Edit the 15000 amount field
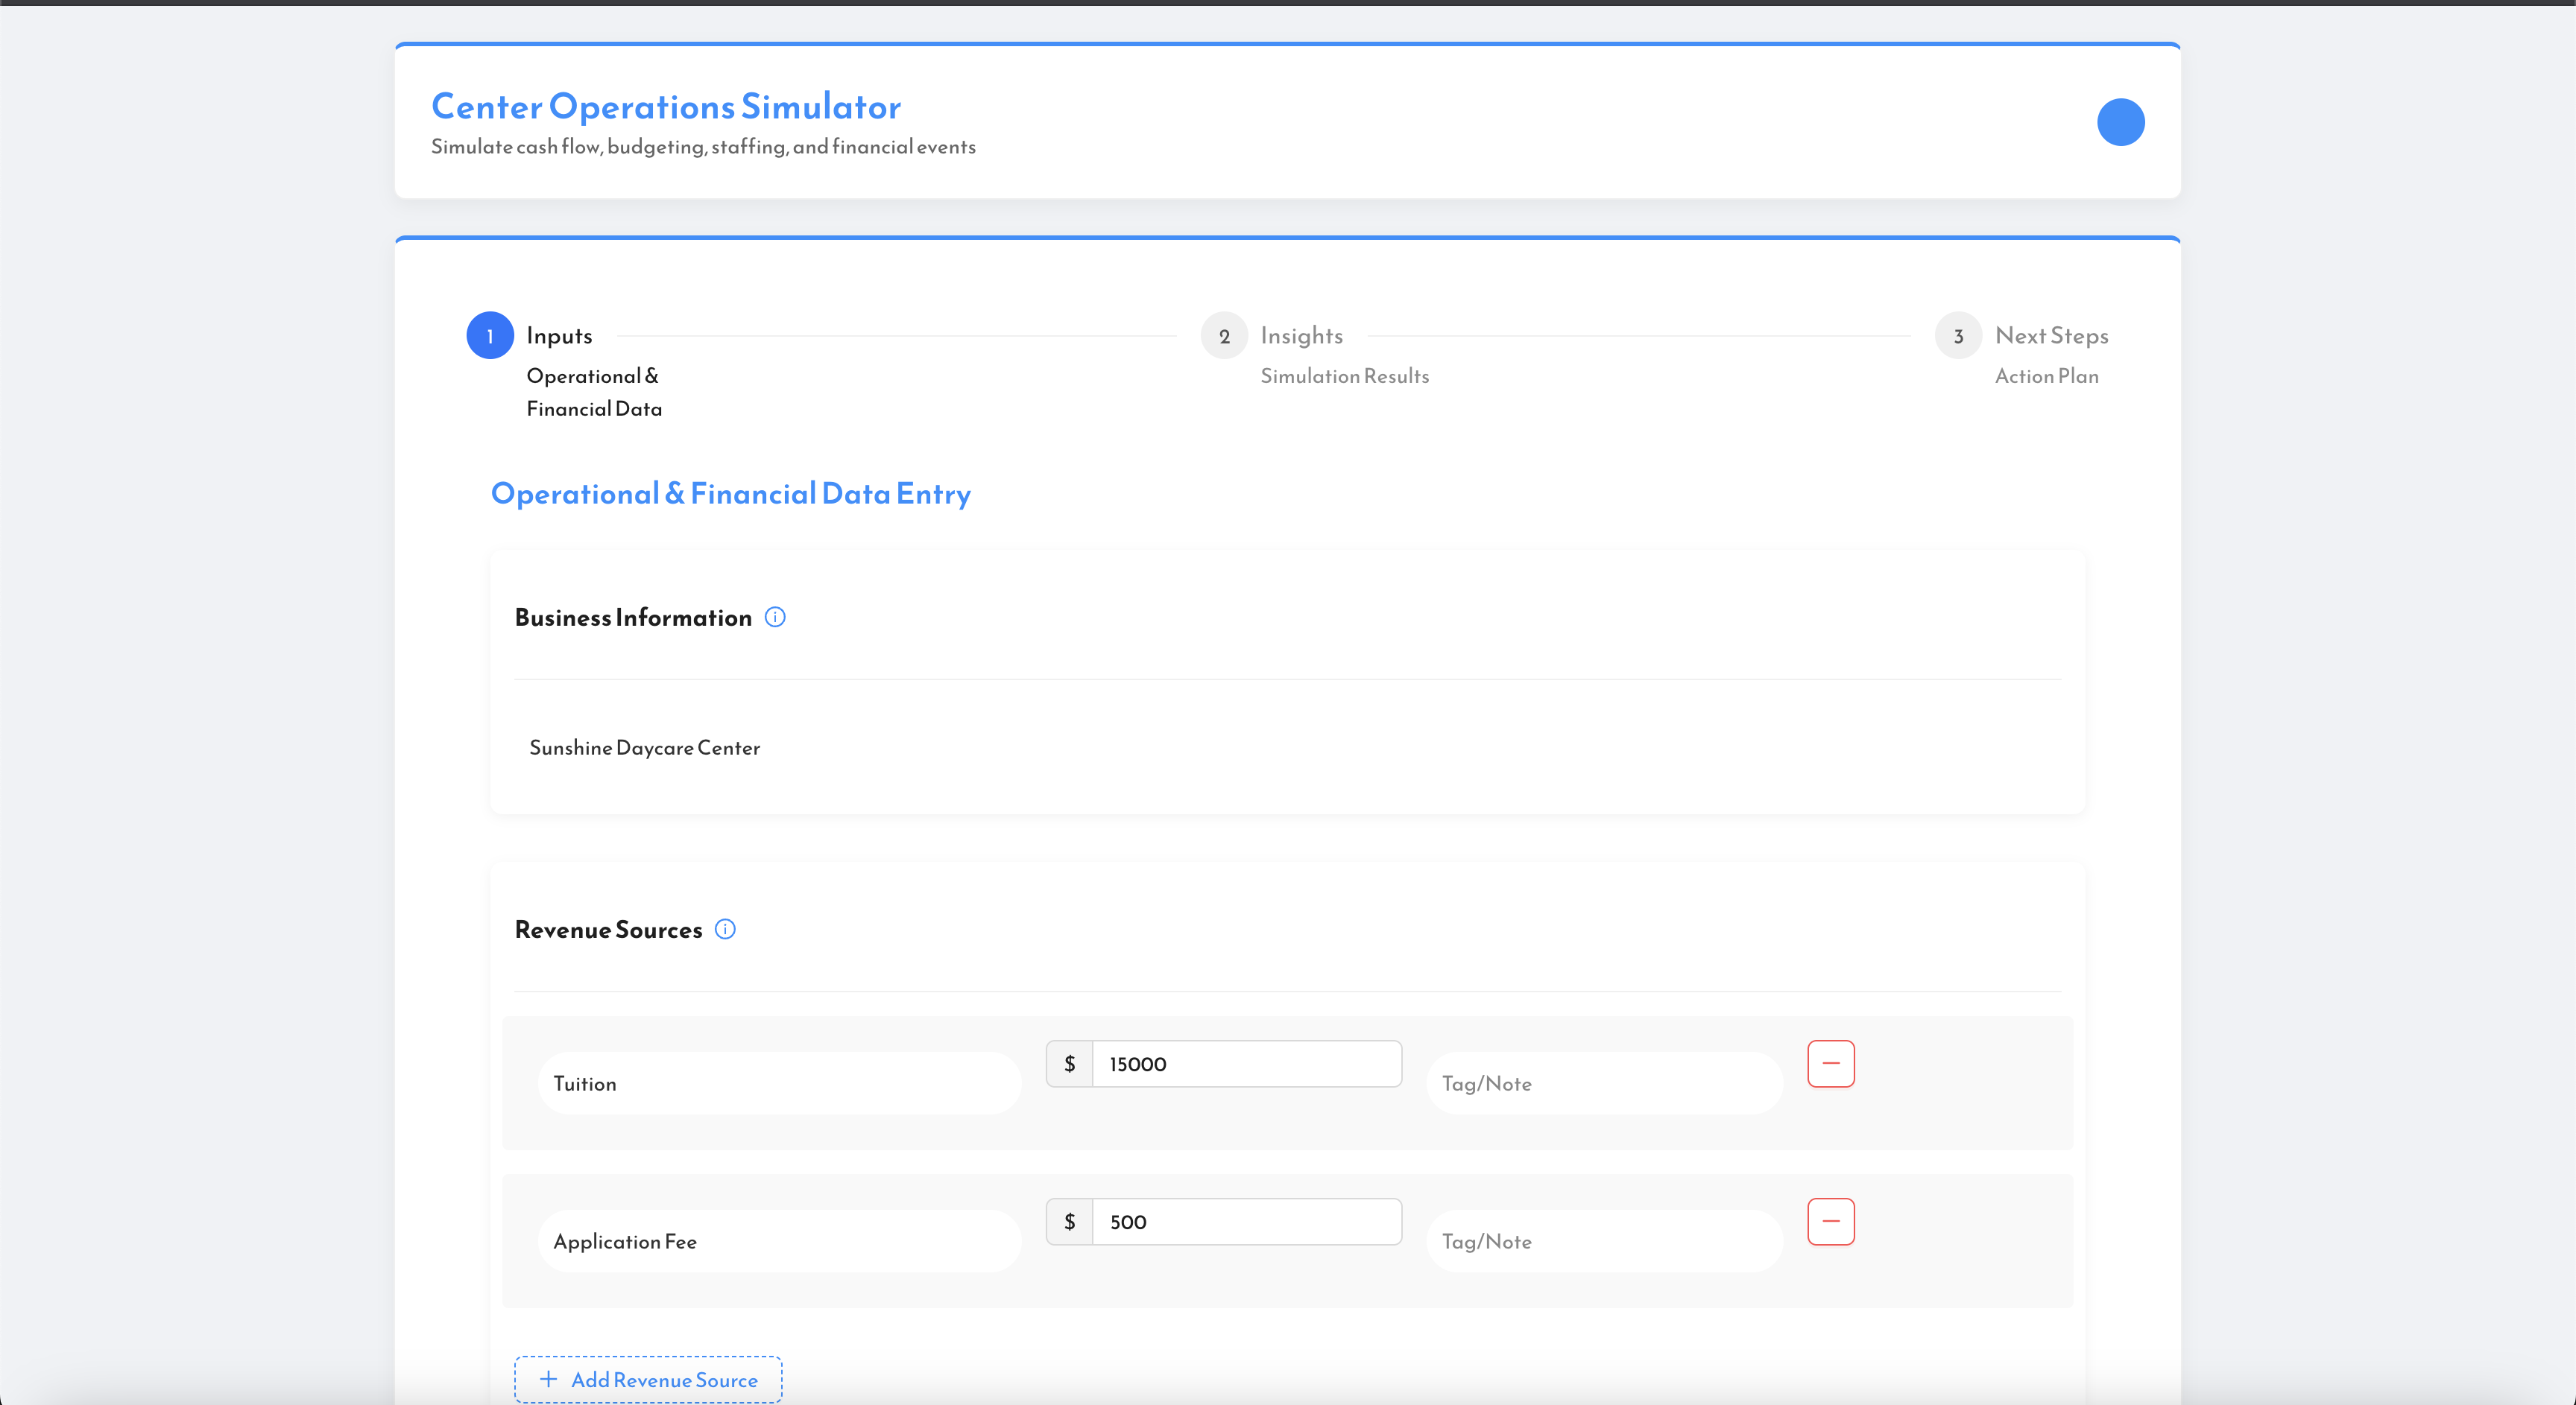The image size is (2576, 1405). [1246, 1063]
